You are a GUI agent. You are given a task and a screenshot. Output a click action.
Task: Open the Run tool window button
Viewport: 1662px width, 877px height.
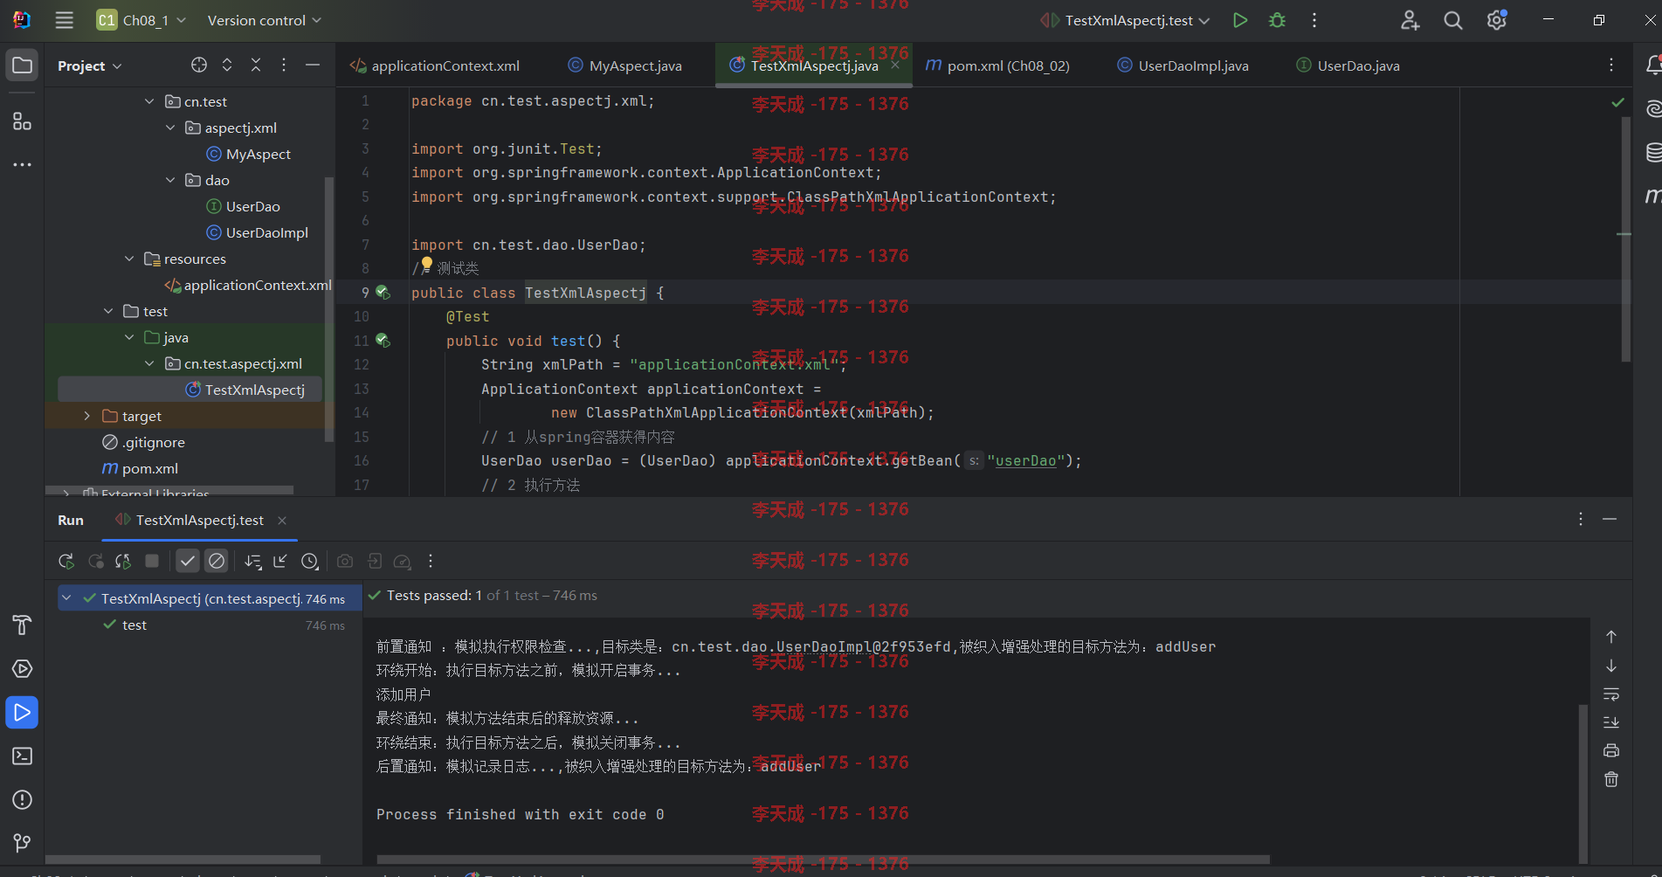23,713
